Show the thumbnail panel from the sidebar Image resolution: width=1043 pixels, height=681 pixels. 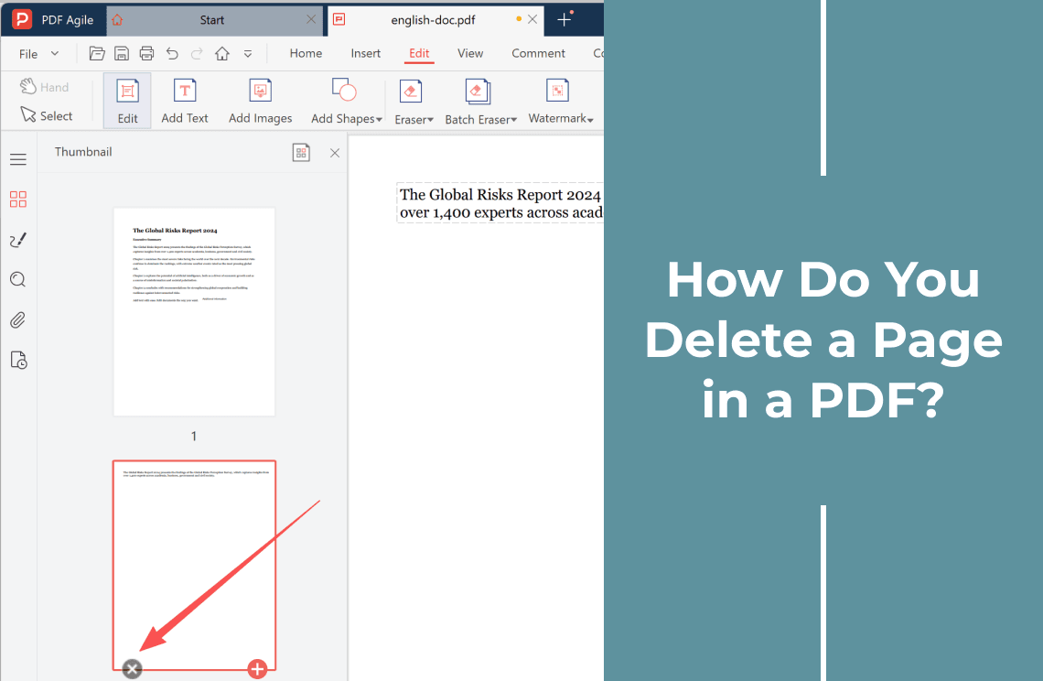tap(18, 199)
